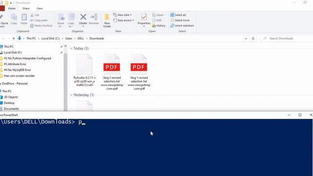Click This PC in the address path

(x=31, y=39)
